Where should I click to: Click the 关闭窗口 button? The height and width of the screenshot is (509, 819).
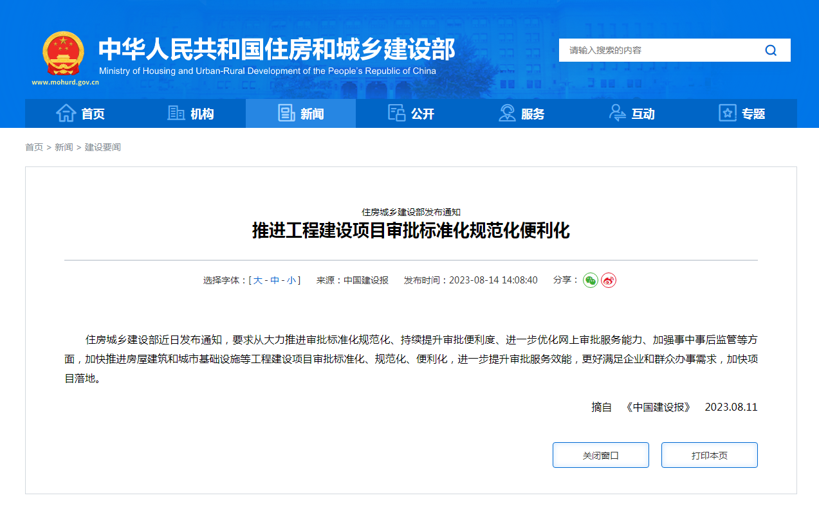point(600,454)
